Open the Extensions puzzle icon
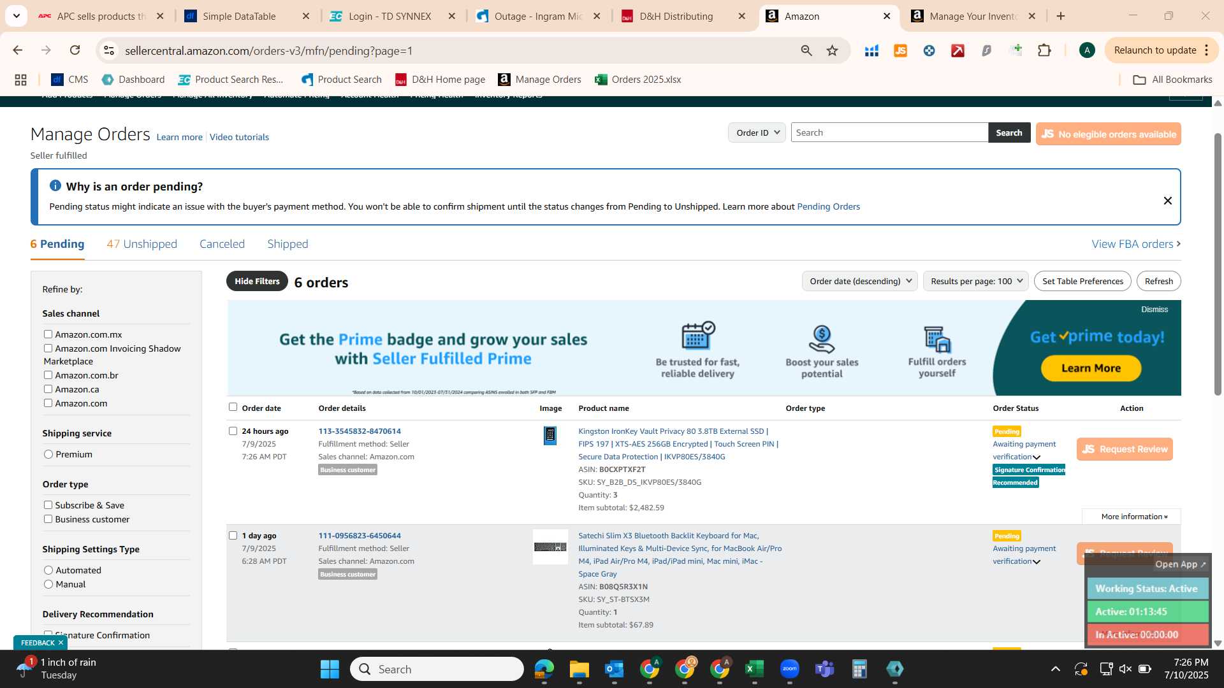 pos(1044,50)
